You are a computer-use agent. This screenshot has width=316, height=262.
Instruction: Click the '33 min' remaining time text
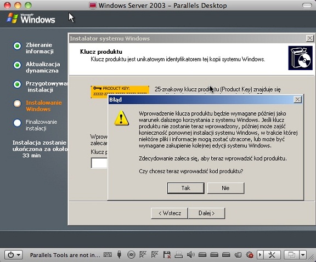click(x=32, y=156)
